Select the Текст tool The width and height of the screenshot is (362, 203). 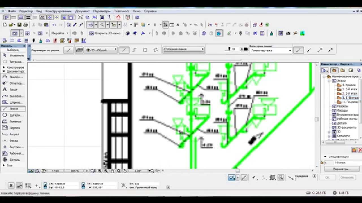(14, 90)
